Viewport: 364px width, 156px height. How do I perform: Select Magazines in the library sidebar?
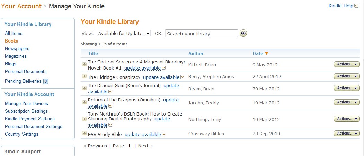pyautogui.click(x=16, y=56)
